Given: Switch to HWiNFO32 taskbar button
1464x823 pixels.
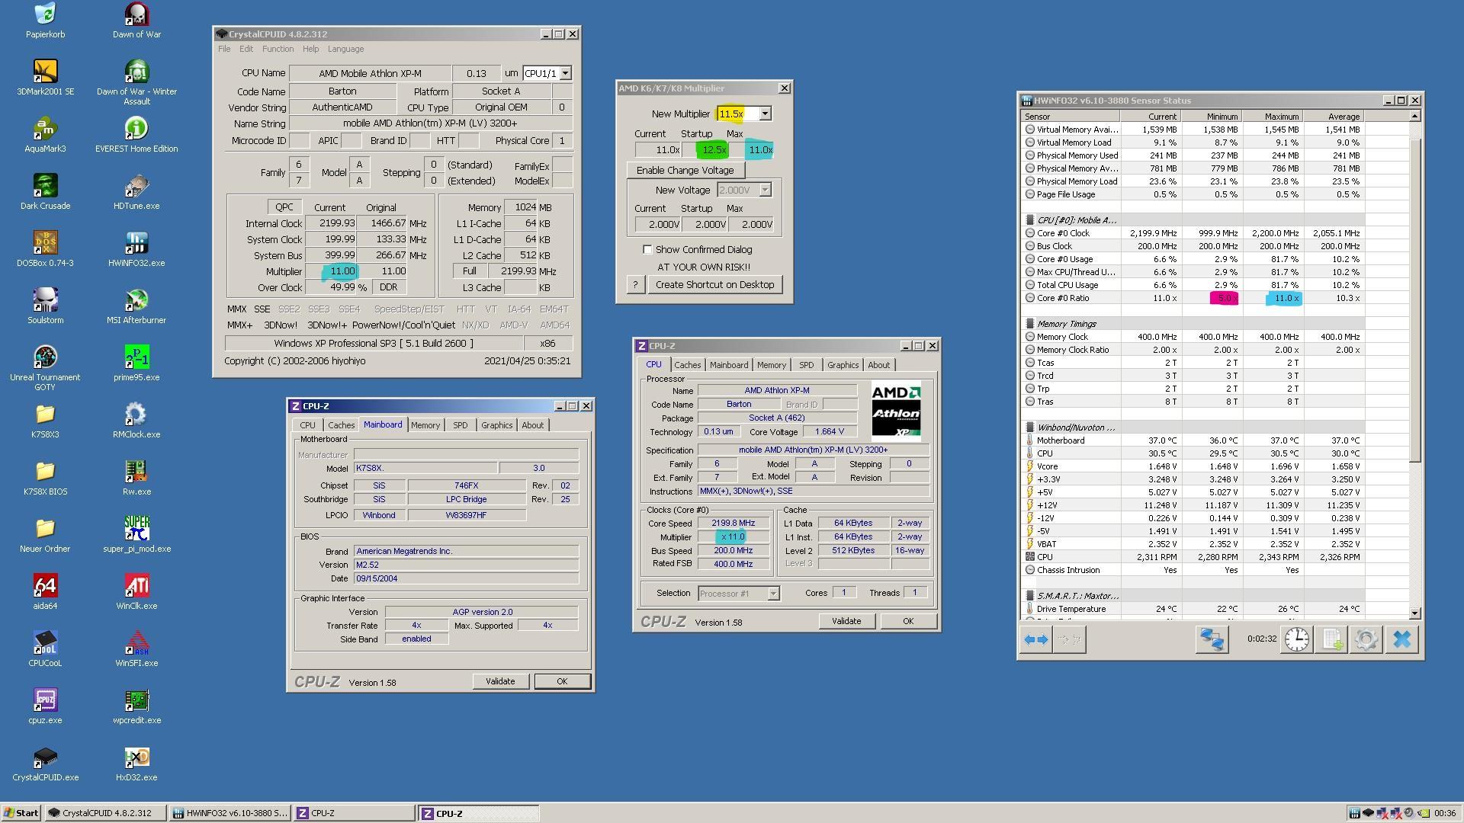Looking at the screenshot, I should (230, 813).
